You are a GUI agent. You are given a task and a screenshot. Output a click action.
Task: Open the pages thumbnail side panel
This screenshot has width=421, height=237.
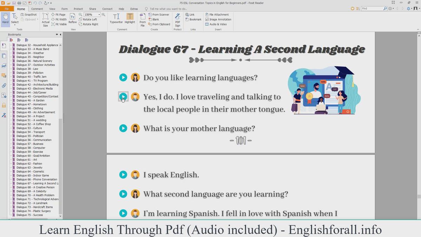click(x=4, y=56)
